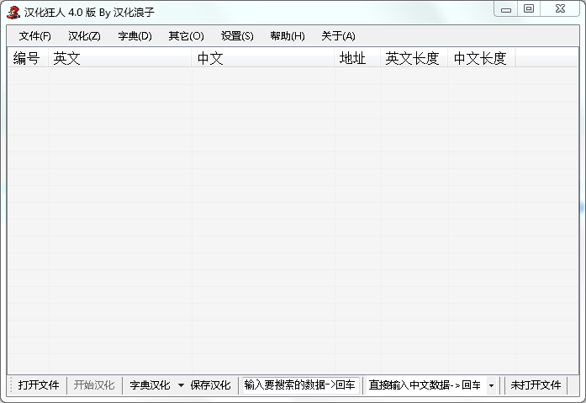Open the 文件(F) menu
The width and height of the screenshot is (586, 403).
(x=35, y=36)
